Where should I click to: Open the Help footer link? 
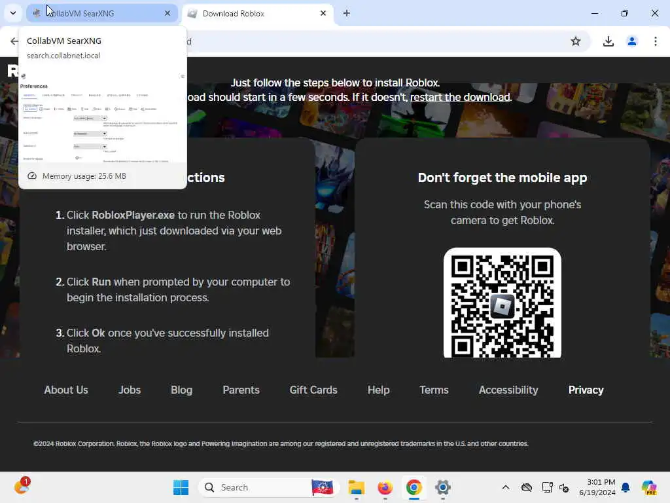pos(379,390)
